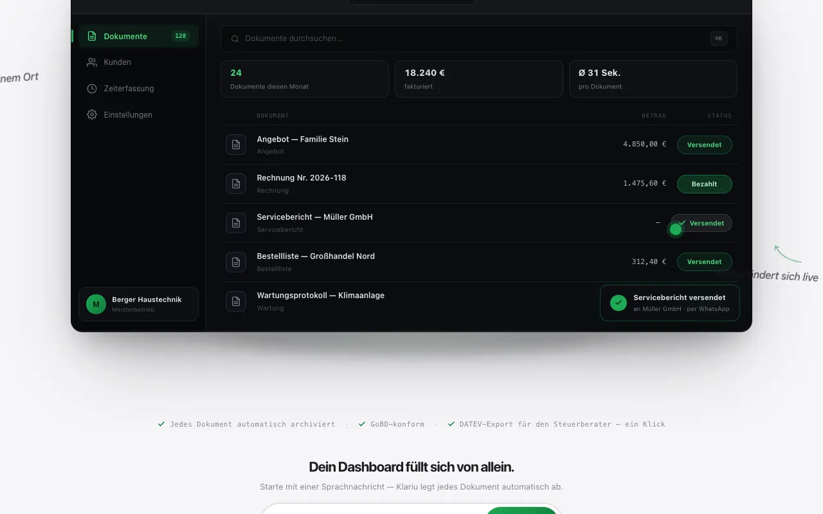Click the Bezahlt status of Rechnung 2026-118
Image resolution: width=823 pixels, height=514 pixels.
click(x=704, y=184)
